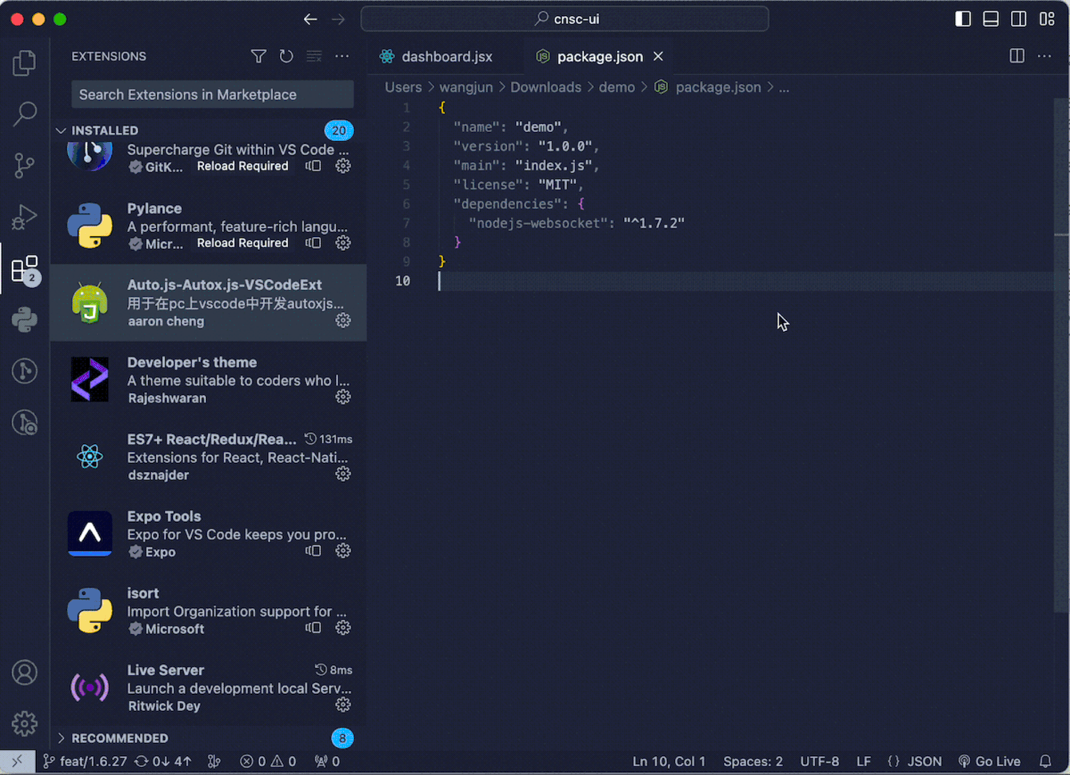Open Manage gear in activity bar
This screenshot has height=775, width=1070.
[24, 724]
